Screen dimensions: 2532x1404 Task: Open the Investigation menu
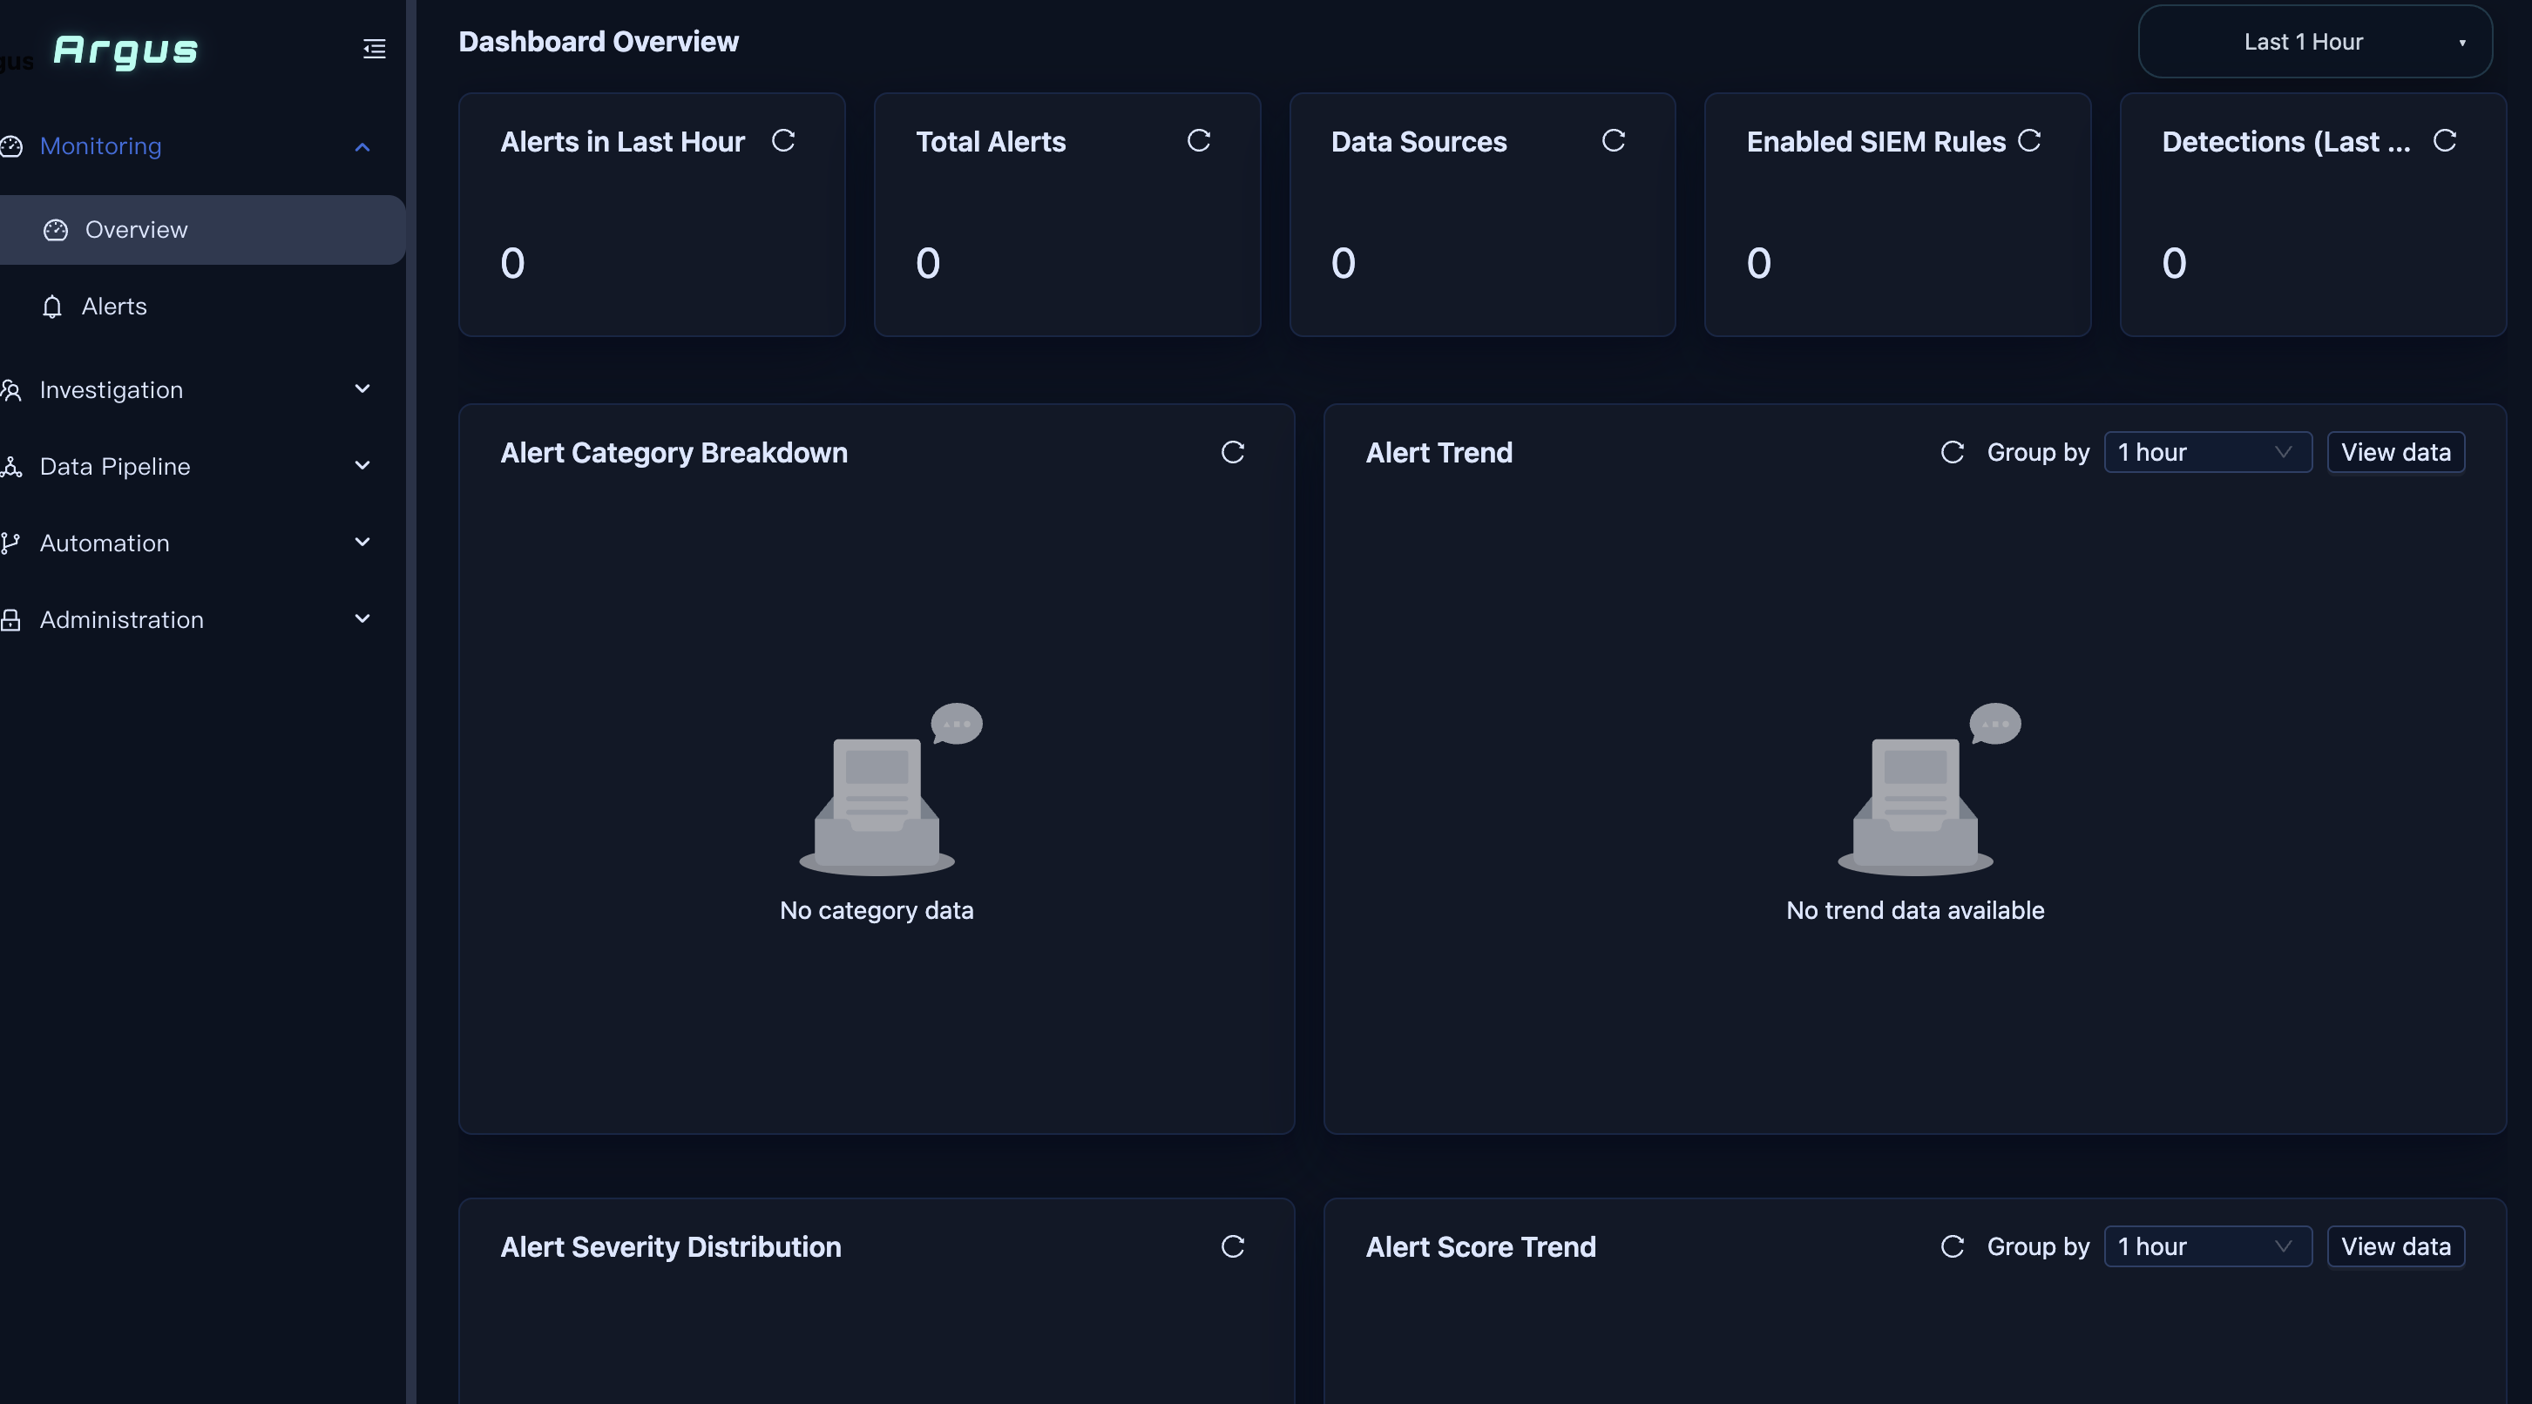(201, 390)
